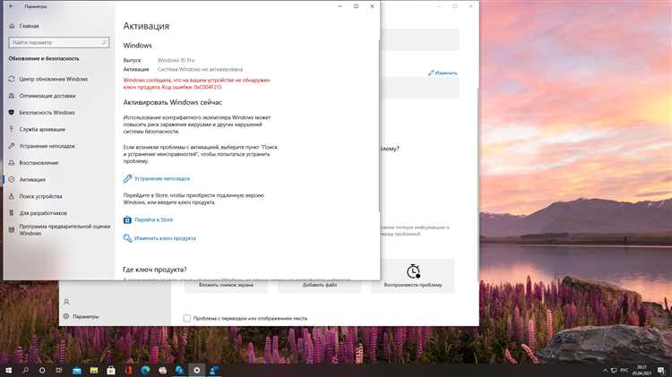Image resolution: width=672 pixels, height=377 pixels.
Task: Select Устранение неполадок in sidebar
Action: tap(47, 146)
